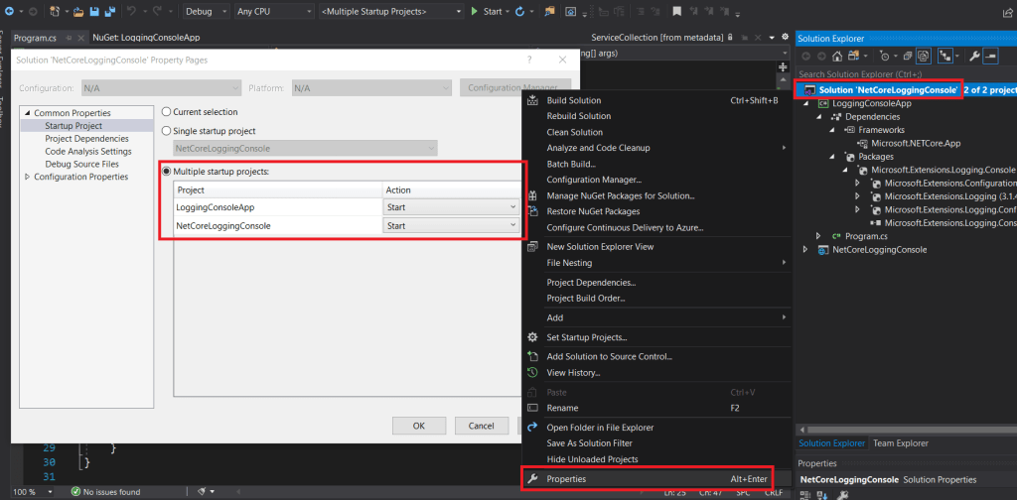1017x500 pixels.
Task: Click the wrench Properties icon in Solution Explorer toolbar
Action: [x=974, y=56]
